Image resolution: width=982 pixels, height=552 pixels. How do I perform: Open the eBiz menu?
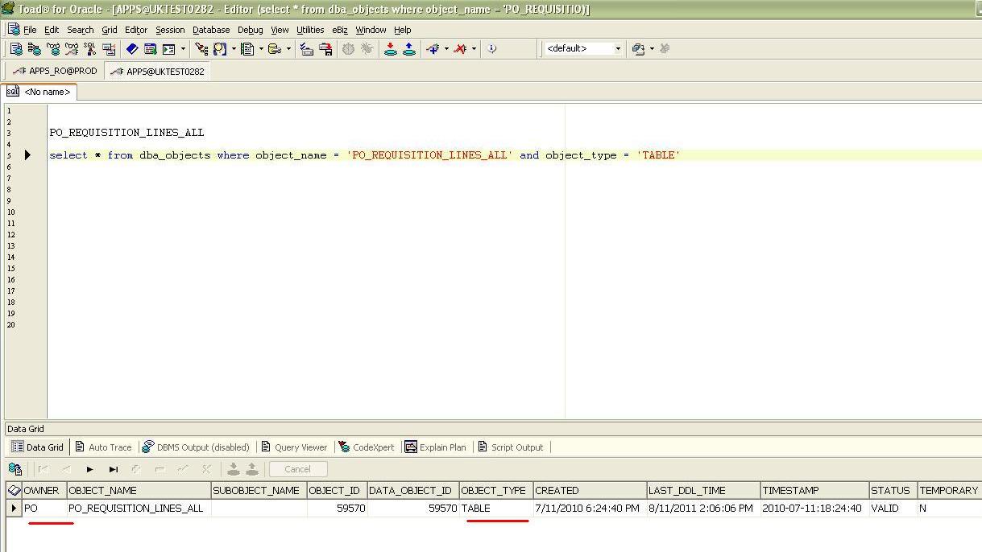pos(339,30)
